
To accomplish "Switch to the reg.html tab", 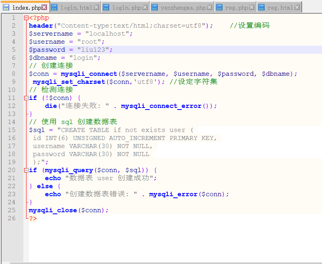I will pyautogui.click(x=281, y=6).
